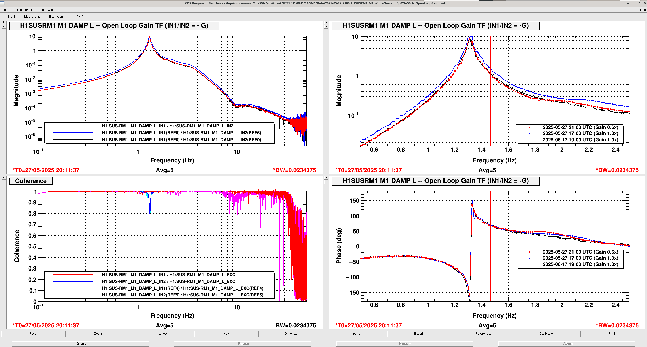This screenshot has height=347, width=647.
Task: Click Avg=5 label under the Phase plot
Action: tap(487, 325)
